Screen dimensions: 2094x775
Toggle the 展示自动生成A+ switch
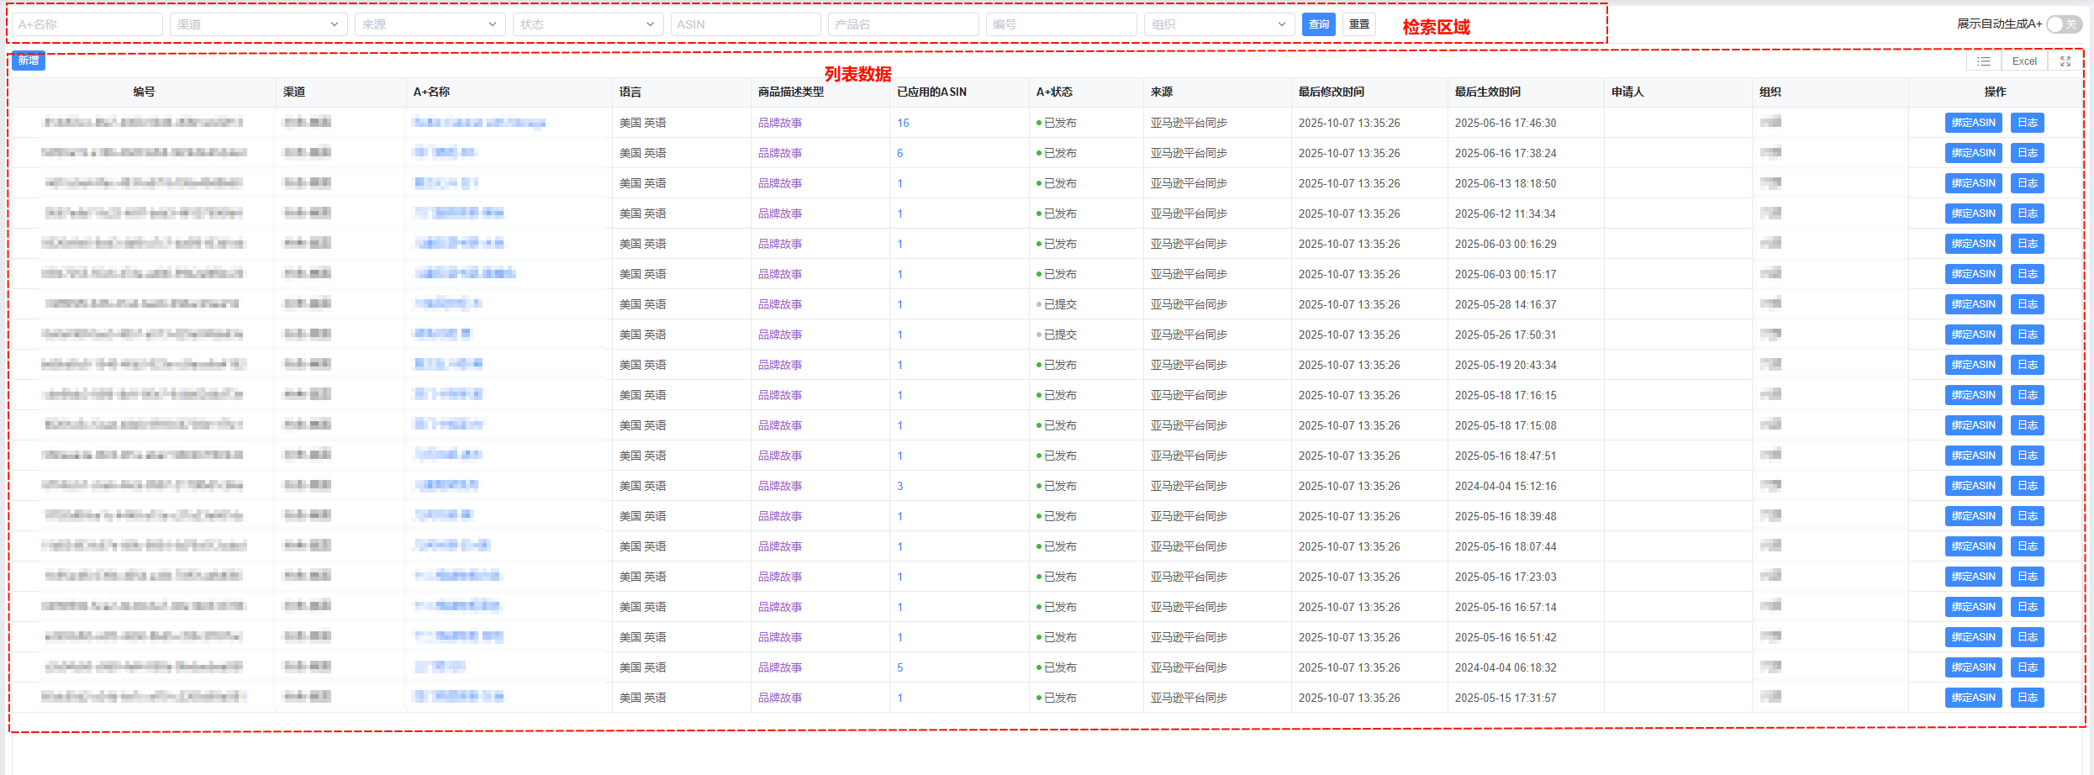(2064, 24)
